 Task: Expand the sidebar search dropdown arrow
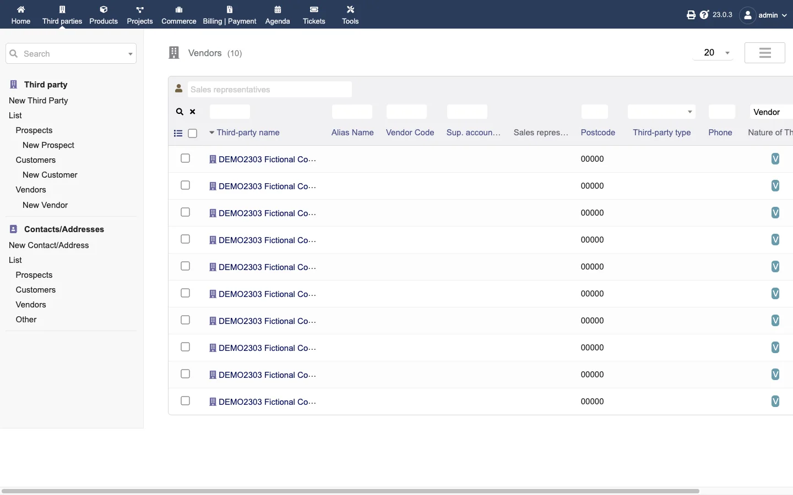[x=131, y=54]
